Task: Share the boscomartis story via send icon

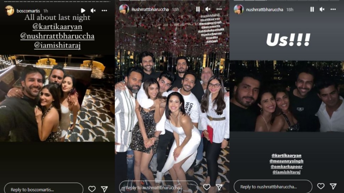Action: click(104, 189)
